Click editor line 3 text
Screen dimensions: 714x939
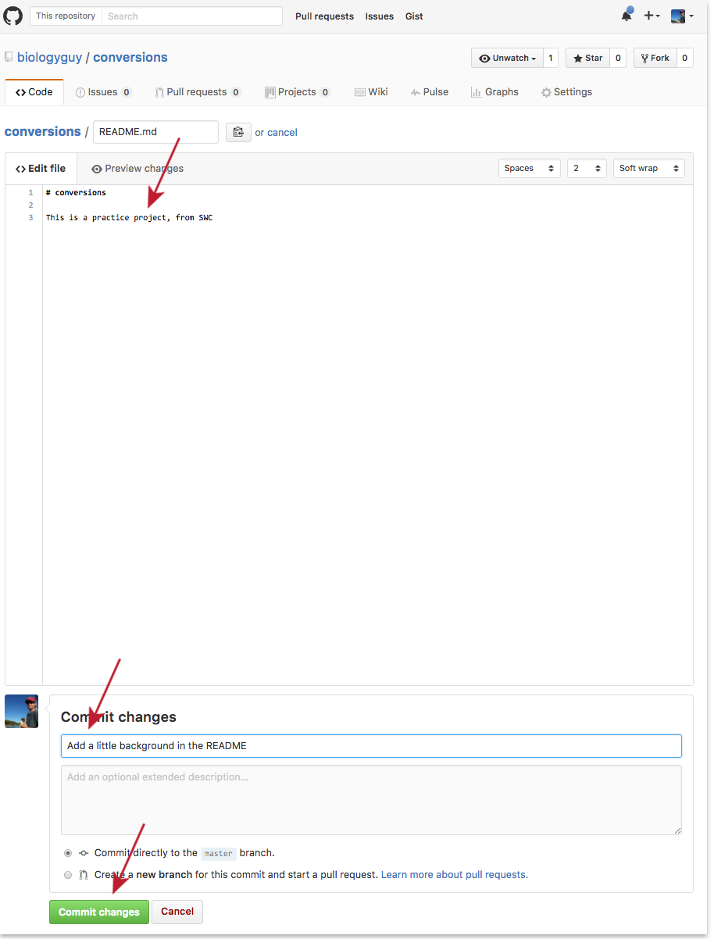[x=129, y=217]
